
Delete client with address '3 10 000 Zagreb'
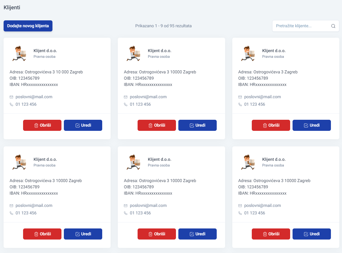tap(42, 125)
